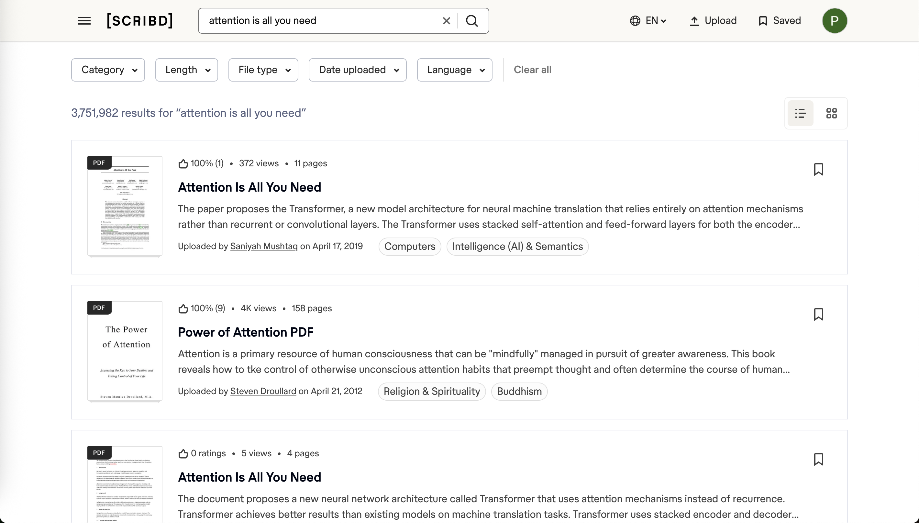Clear the search field with X
The height and width of the screenshot is (523, 919).
click(446, 21)
